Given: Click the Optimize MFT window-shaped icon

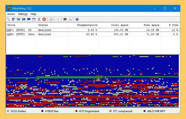Looking at the screenshot, I should [34, 19].
